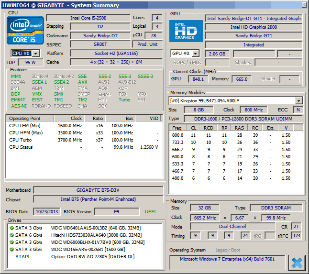The height and width of the screenshot is (274, 309).
Task: Click the green UEFI label
Action: pyautogui.click(x=150, y=212)
